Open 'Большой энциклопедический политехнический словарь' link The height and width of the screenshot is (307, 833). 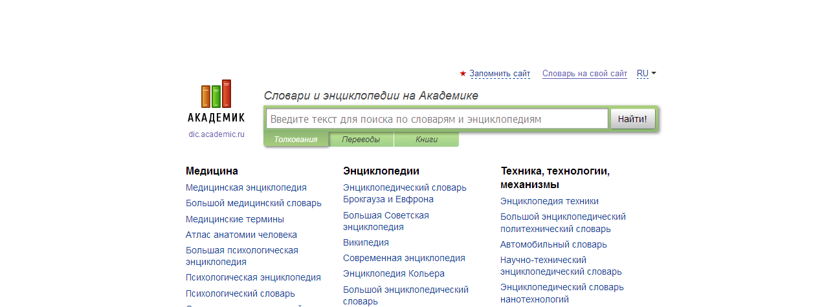click(563, 222)
